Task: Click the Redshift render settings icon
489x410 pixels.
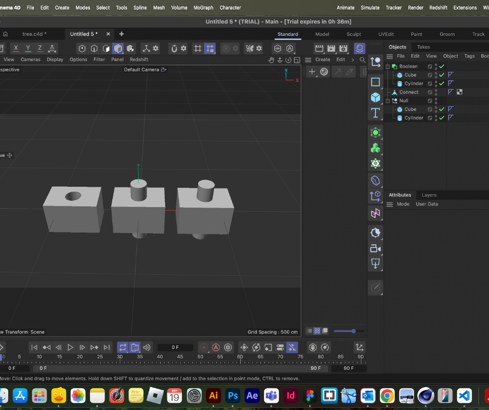Action: pyautogui.click(x=359, y=48)
